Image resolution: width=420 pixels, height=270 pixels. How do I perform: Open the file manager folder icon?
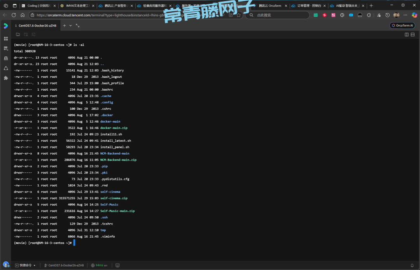point(18,35)
